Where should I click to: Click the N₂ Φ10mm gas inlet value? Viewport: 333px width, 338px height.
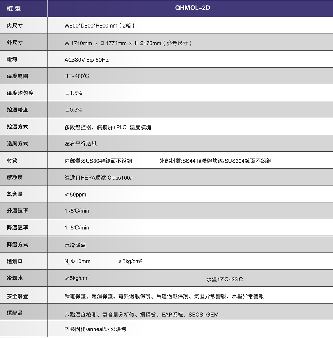click(77, 262)
